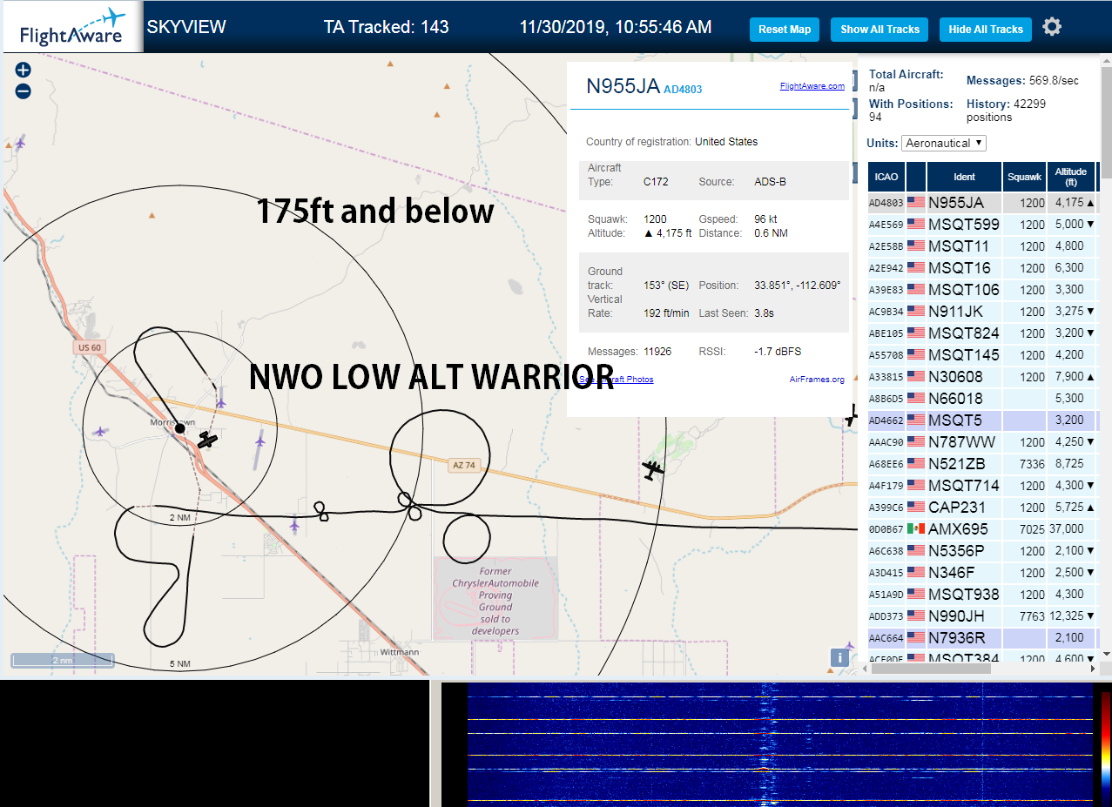Screen dimensions: 1112x807
Task: Click the waterfall spectrum color scale bar
Action: tap(1106, 745)
